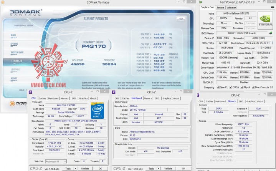Click OK in processor CPU-Z window
This screenshot has width=276, height=171.
100,169
